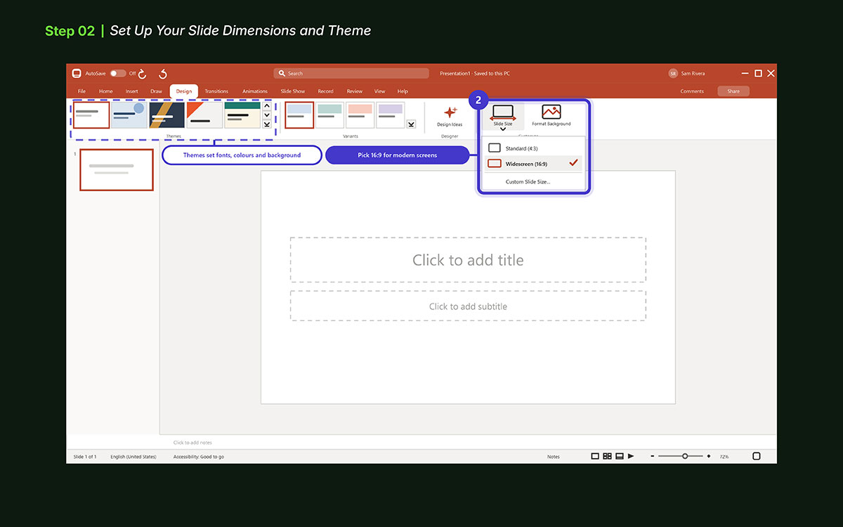Click the Undo arrow icon
The width and height of the screenshot is (843, 527).
point(163,73)
